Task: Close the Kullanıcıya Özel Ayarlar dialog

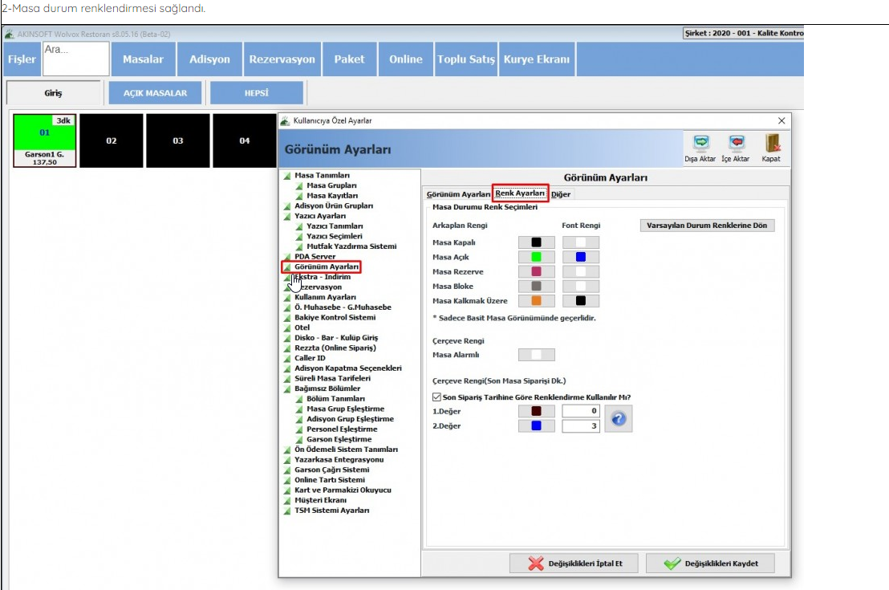Action: pos(781,121)
